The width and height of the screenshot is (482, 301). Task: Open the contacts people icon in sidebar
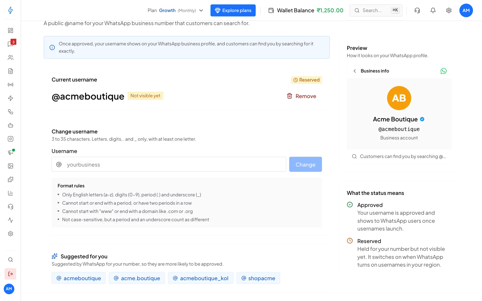(x=10, y=57)
